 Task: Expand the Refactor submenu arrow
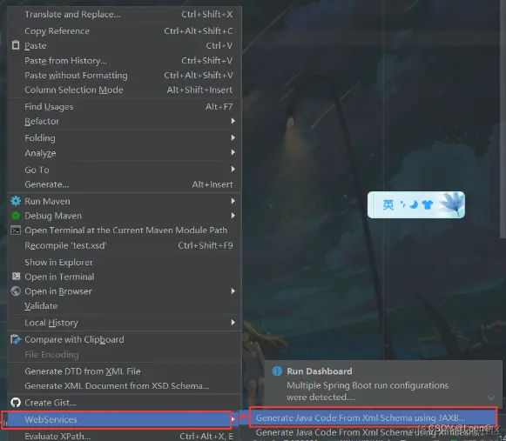pos(233,121)
